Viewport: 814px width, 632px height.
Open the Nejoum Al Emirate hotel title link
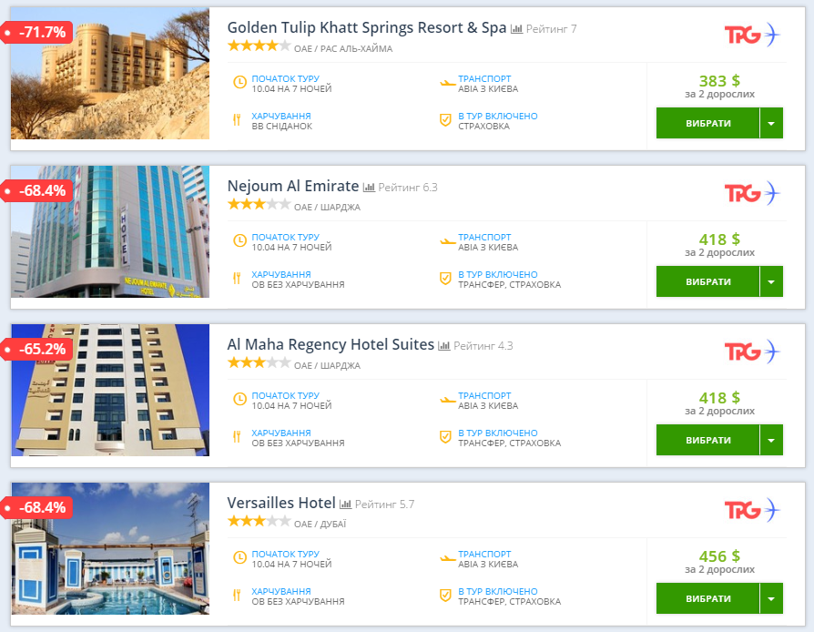click(x=293, y=186)
